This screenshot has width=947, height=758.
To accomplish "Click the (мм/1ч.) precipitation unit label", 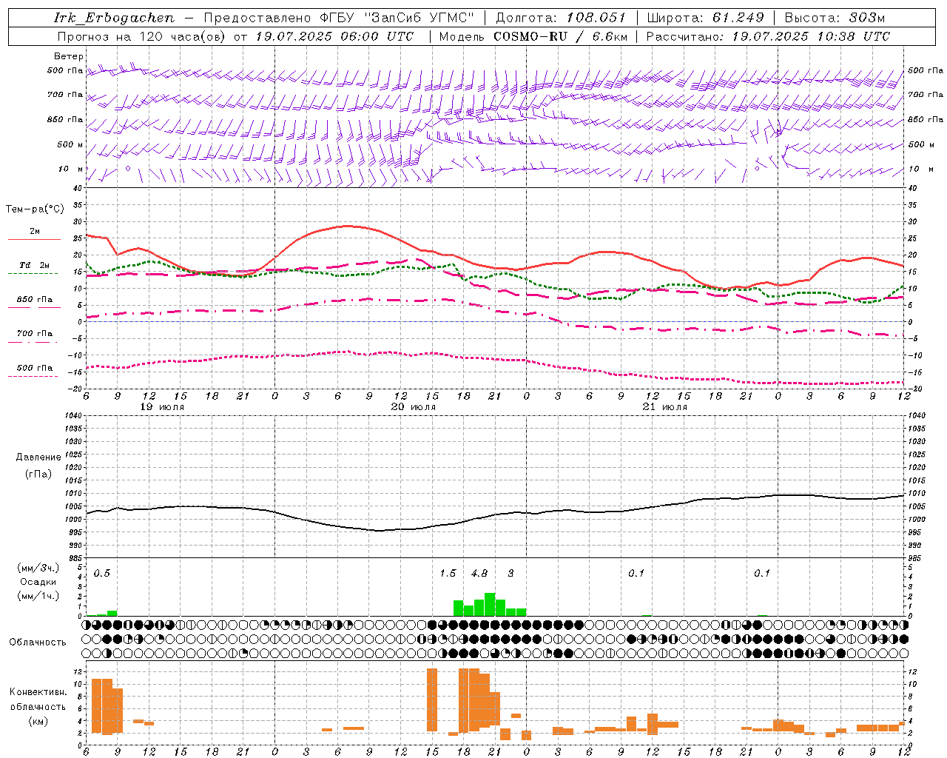I will click(38, 596).
